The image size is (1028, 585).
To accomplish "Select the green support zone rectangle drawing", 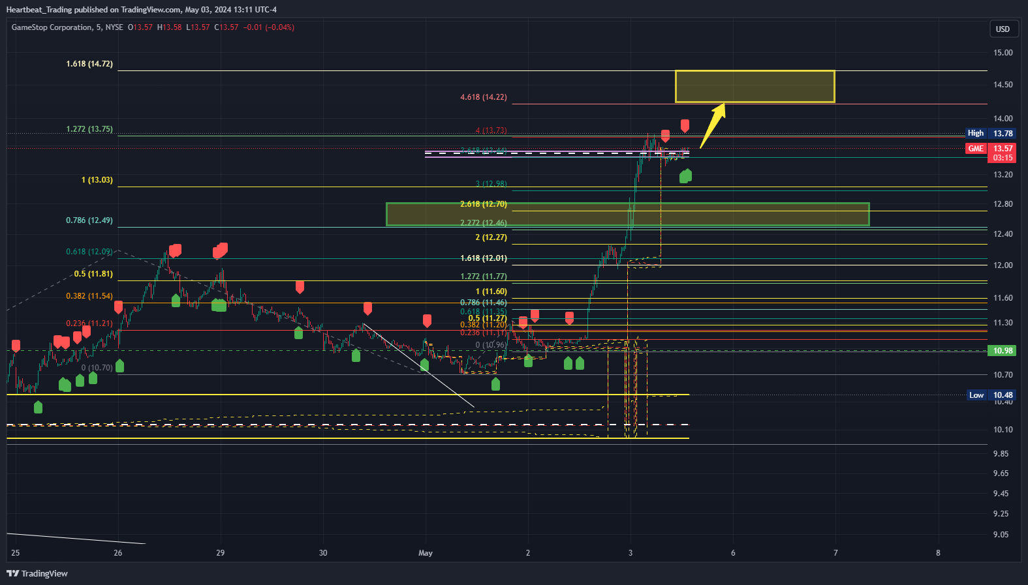I will coord(628,215).
